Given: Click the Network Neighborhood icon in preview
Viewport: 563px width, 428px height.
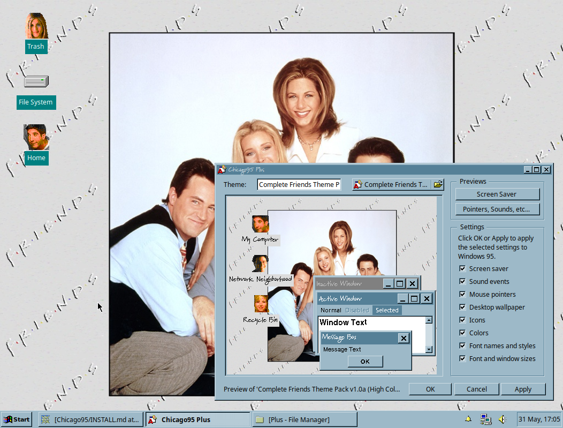Looking at the screenshot, I should click(260, 262).
